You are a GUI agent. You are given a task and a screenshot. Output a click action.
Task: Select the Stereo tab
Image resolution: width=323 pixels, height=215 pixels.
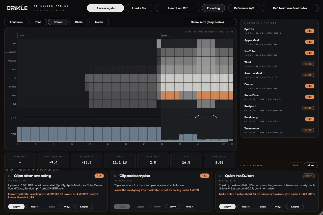(x=58, y=22)
